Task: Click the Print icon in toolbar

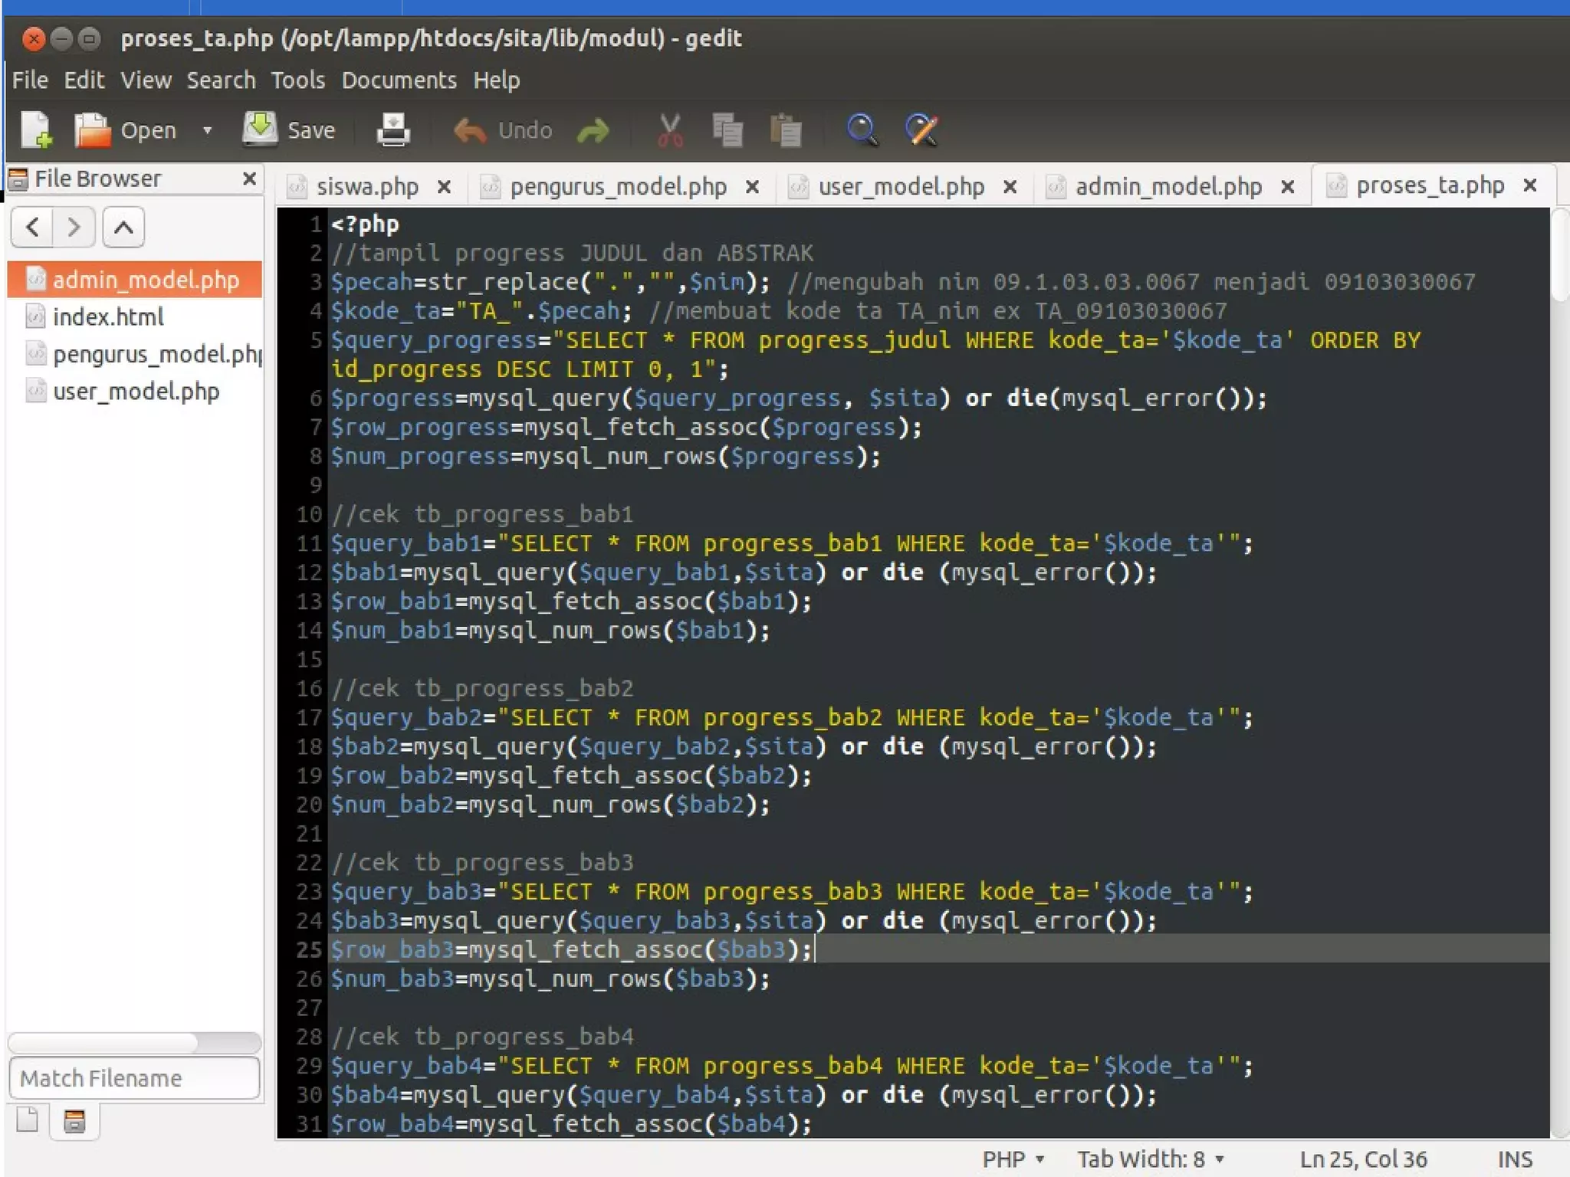Action: tap(393, 130)
